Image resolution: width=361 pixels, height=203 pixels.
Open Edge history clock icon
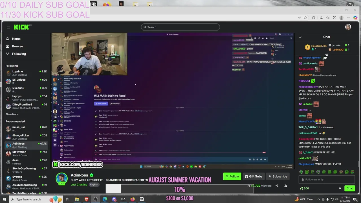tap(334, 18)
